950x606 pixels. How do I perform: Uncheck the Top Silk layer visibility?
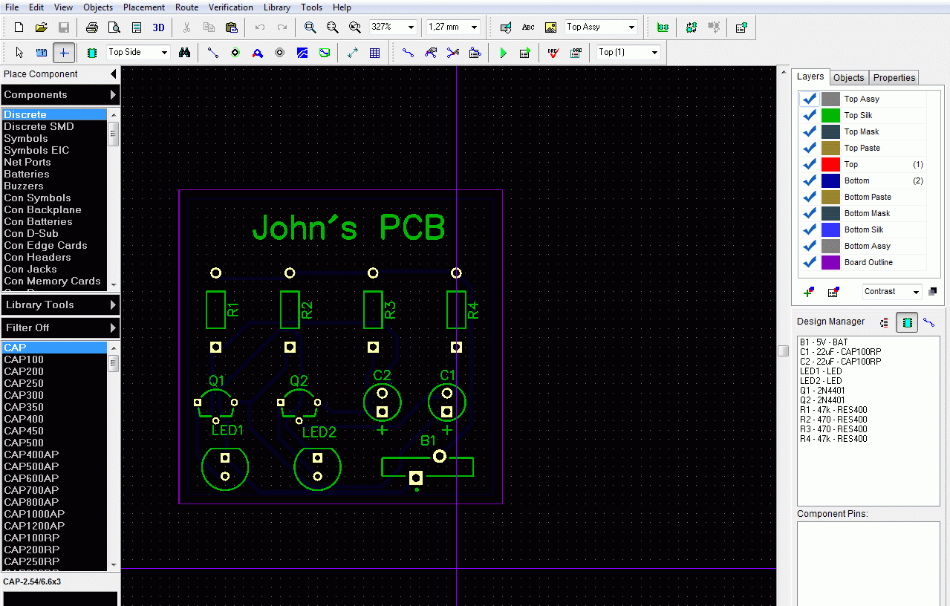[x=810, y=115]
